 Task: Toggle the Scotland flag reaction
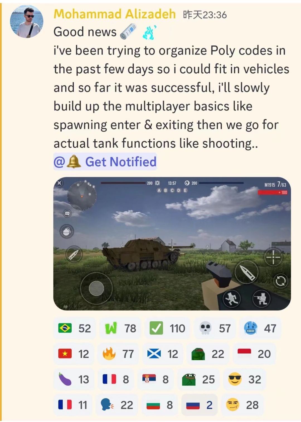click(x=162, y=354)
